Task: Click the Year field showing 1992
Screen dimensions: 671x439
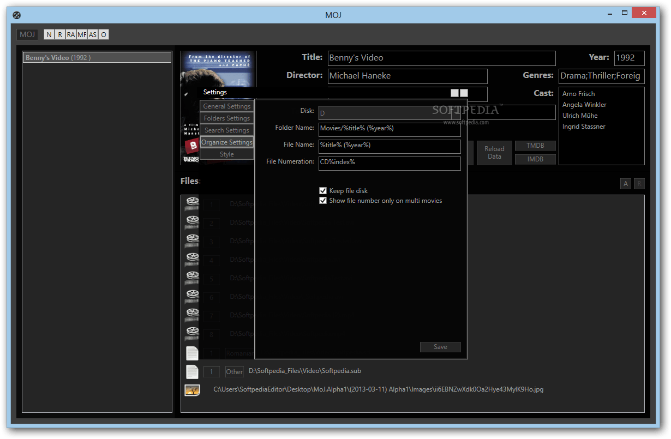Action: pyautogui.click(x=630, y=58)
